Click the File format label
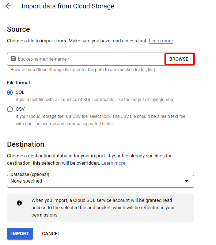The image size is (216, 245). [18, 83]
